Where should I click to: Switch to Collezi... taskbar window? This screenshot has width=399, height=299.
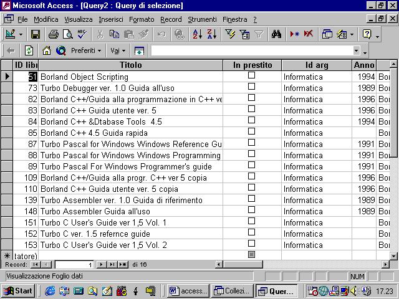click(232, 291)
